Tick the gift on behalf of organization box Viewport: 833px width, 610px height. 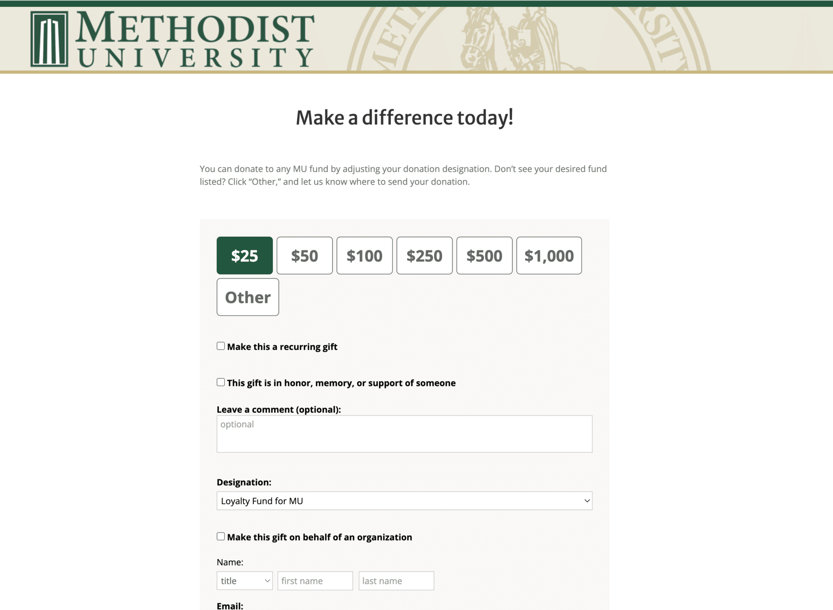click(x=221, y=536)
